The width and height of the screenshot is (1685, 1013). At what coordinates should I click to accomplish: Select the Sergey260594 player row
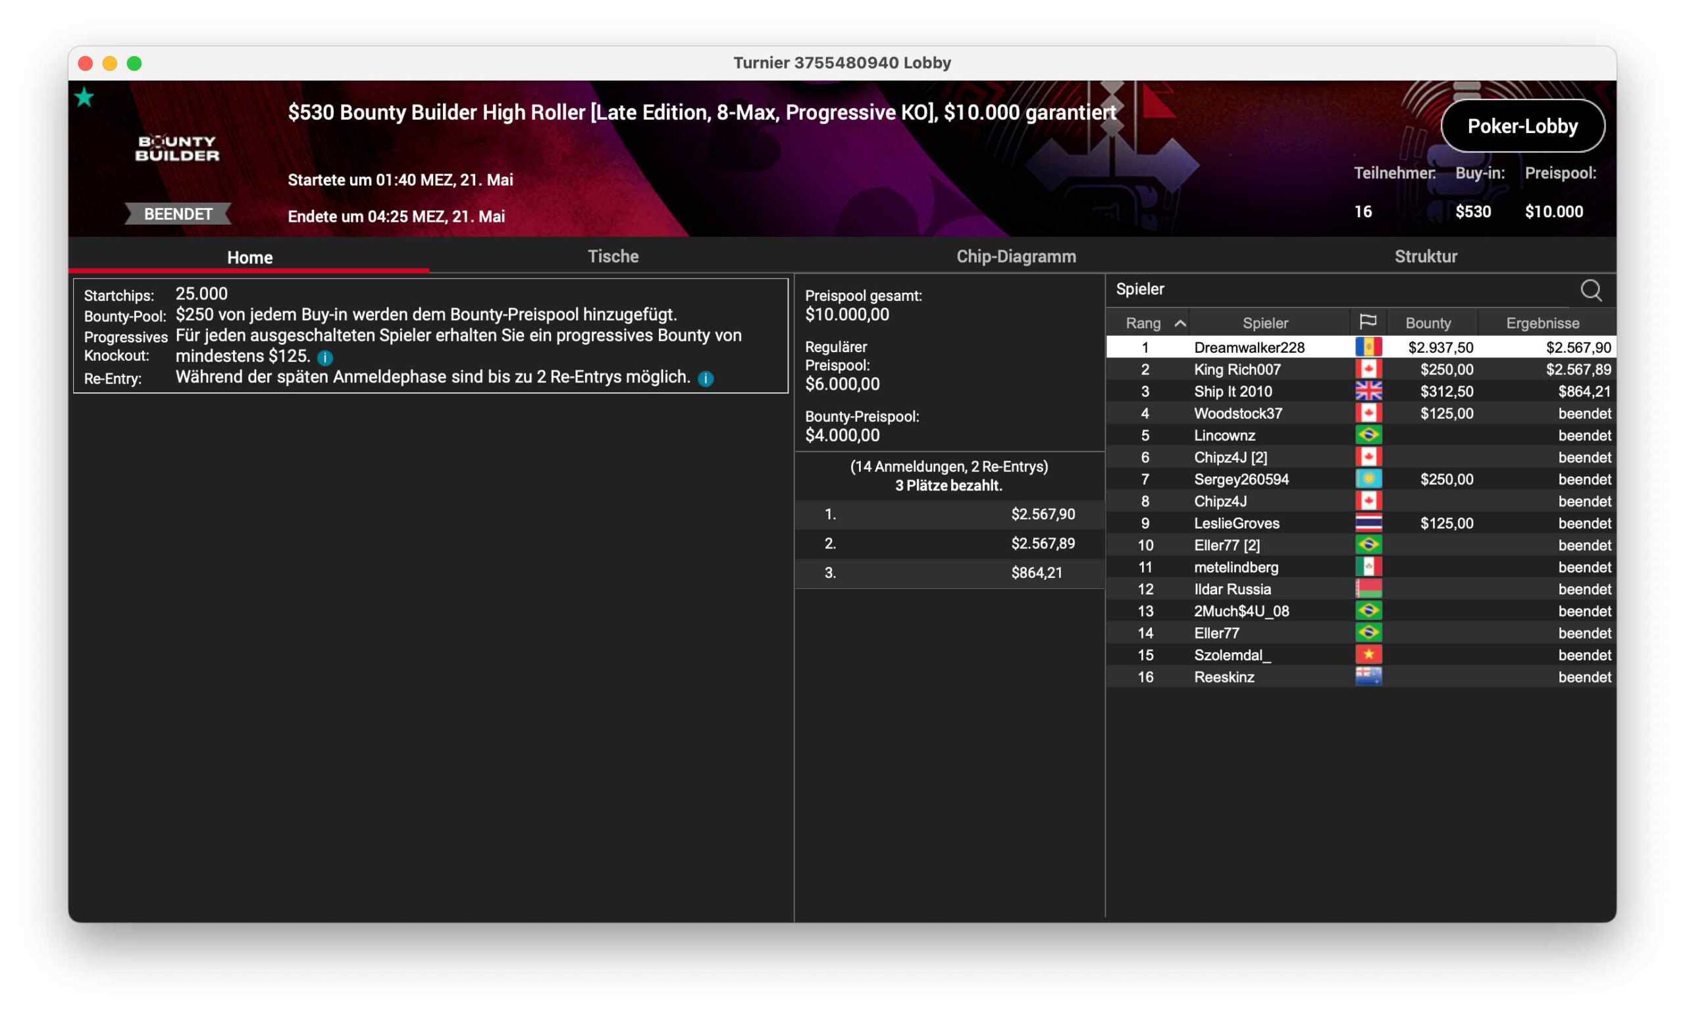click(1241, 479)
